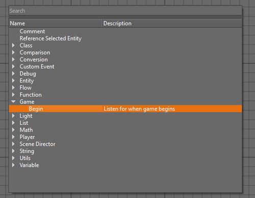Viewport: 255px width, 198px height.
Task: Expand the Custom Event category arrow
Action: click(13, 67)
